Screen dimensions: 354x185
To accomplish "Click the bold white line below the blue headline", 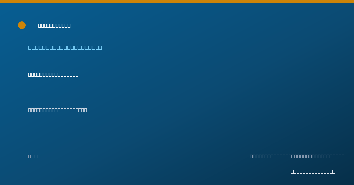I will point(53,75).
